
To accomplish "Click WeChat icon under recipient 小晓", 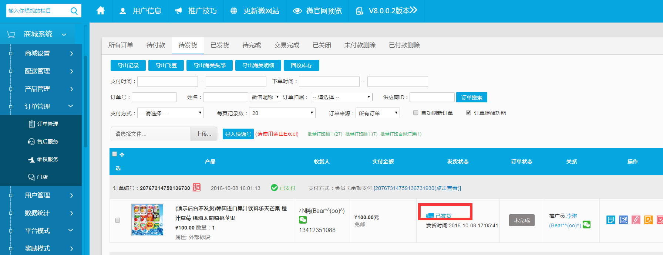I will [x=303, y=220].
